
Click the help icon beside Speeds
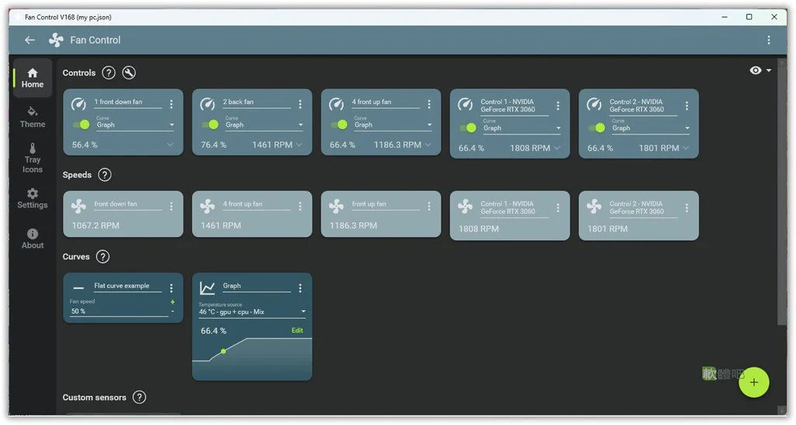(105, 175)
